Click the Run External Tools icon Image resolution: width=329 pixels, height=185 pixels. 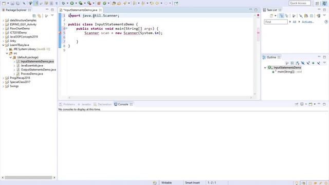pos(89,3)
